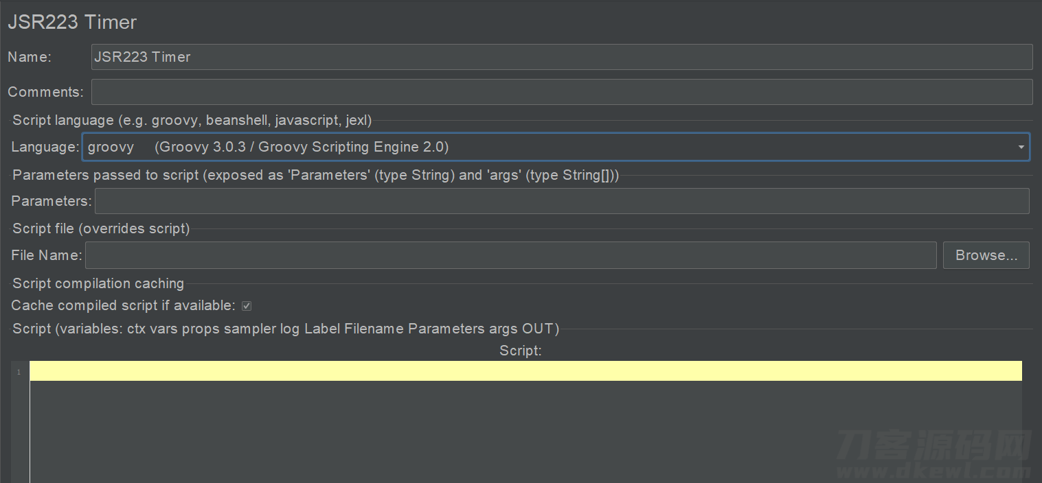Click into the Parameters input field
1042x483 pixels.
pos(562,201)
